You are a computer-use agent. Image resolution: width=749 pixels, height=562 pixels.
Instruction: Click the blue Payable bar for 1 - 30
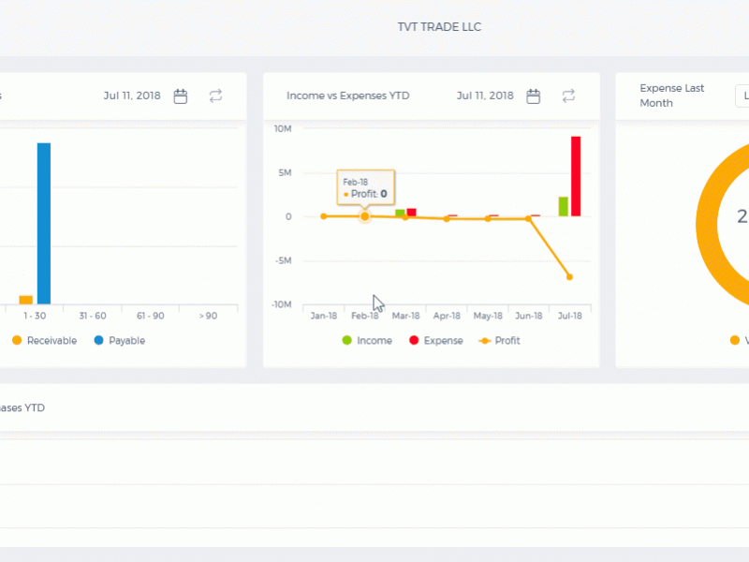(44, 223)
